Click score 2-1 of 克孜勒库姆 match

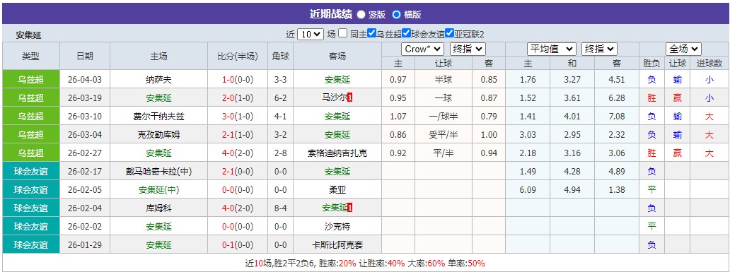228,135
